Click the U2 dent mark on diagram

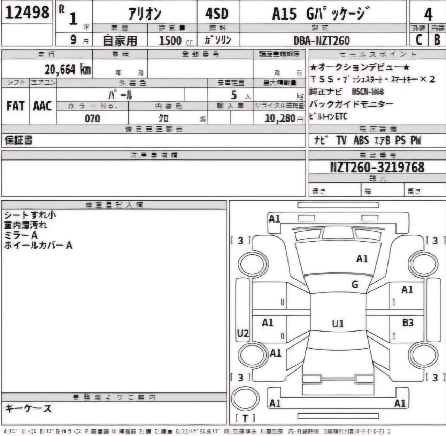(x=243, y=334)
